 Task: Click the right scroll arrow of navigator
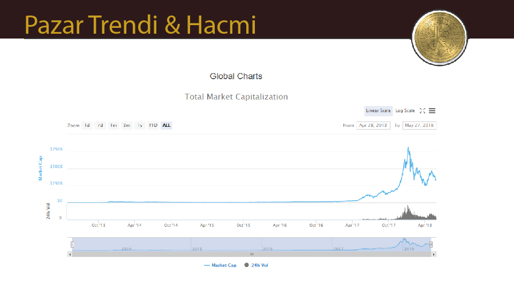tap(434, 254)
